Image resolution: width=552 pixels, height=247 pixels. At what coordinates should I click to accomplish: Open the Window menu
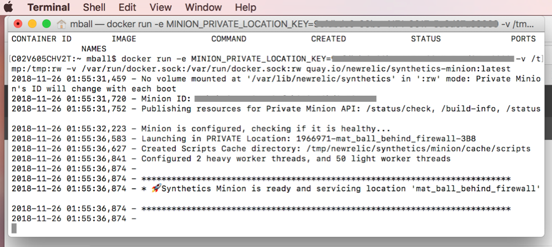coord(203,8)
